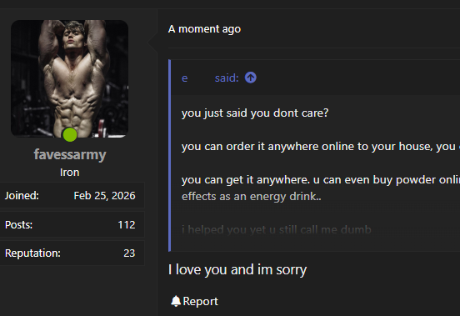Click the Joined date Feb 25, 2026

(x=104, y=196)
